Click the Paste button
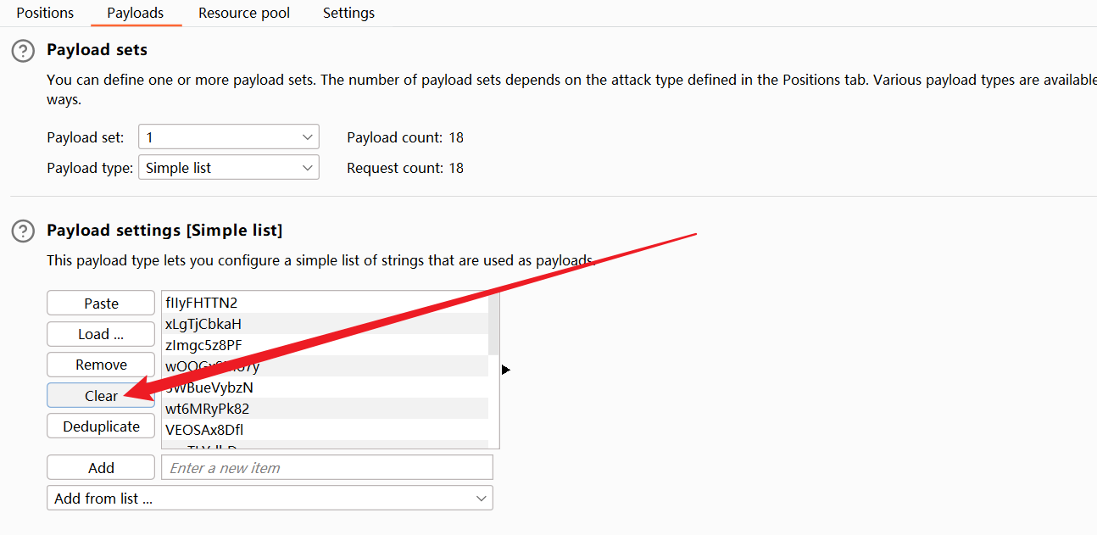Screen dimensions: 1097x535 tap(101, 304)
